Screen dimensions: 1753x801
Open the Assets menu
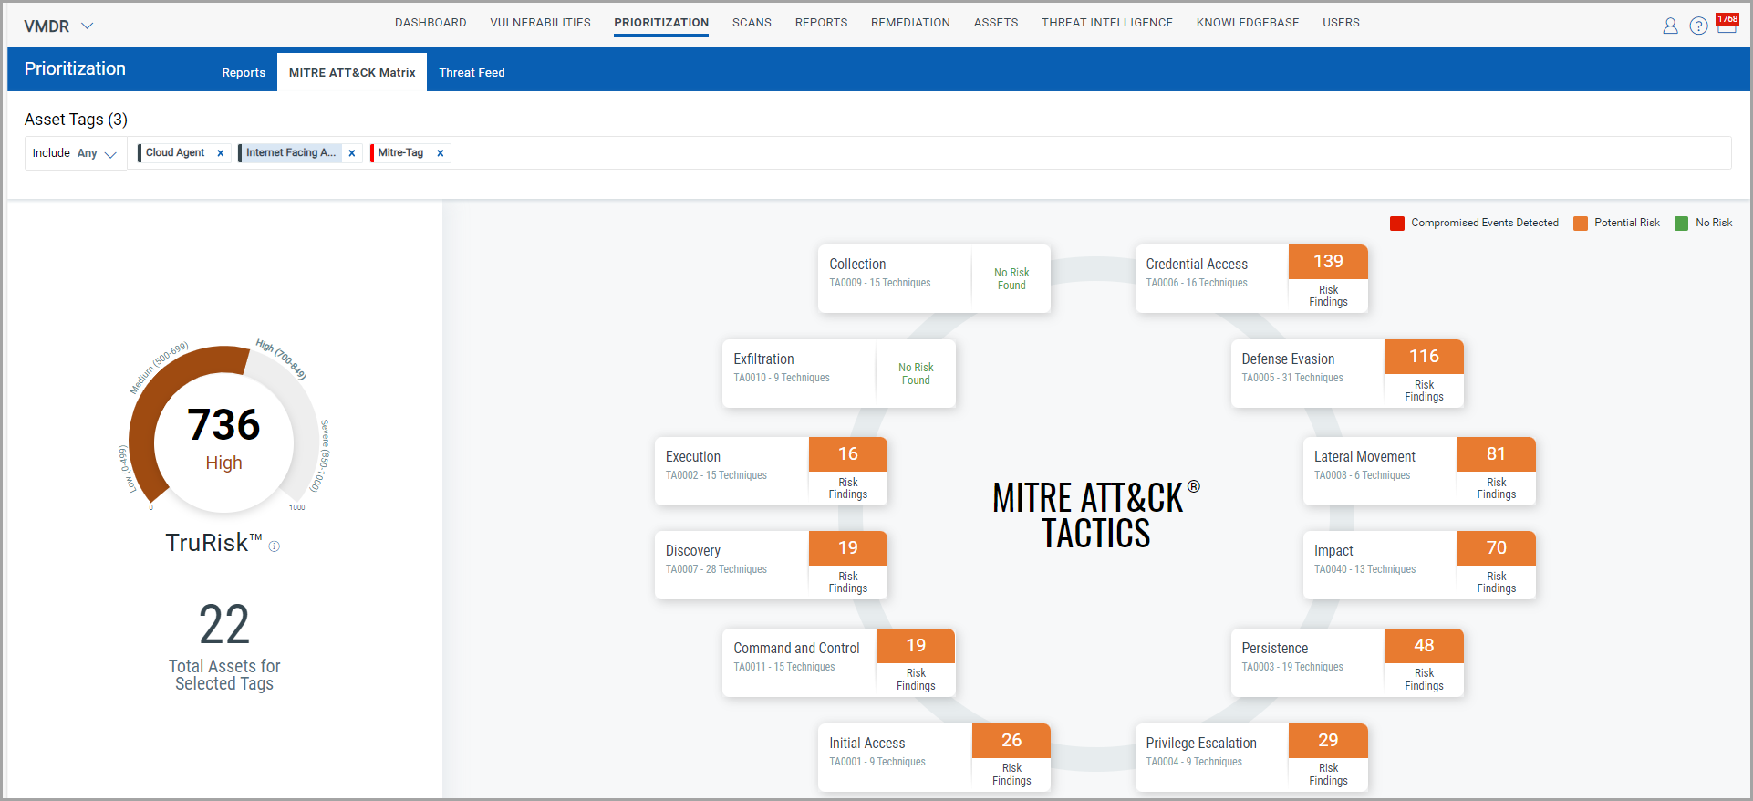[x=996, y=23]
